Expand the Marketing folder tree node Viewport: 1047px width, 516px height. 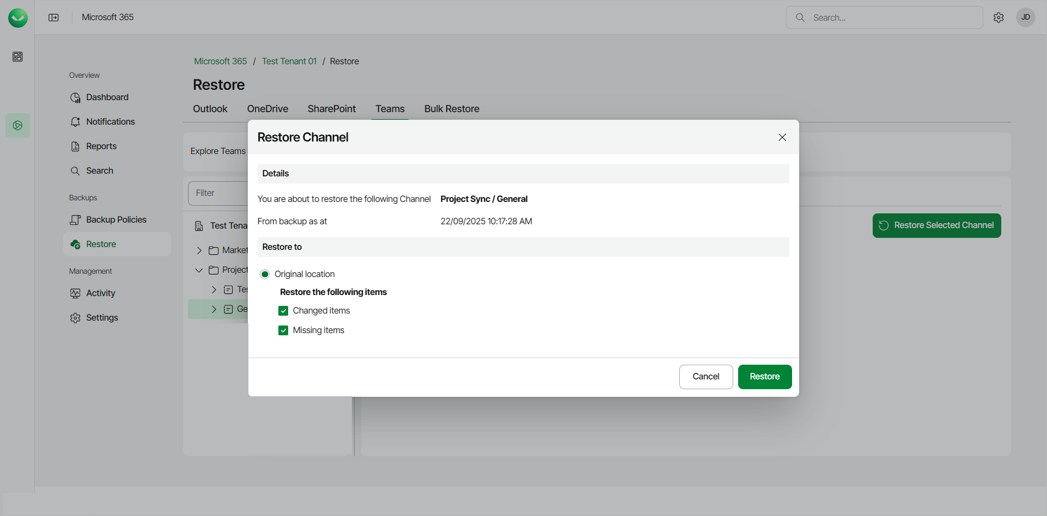click(199, 250)
